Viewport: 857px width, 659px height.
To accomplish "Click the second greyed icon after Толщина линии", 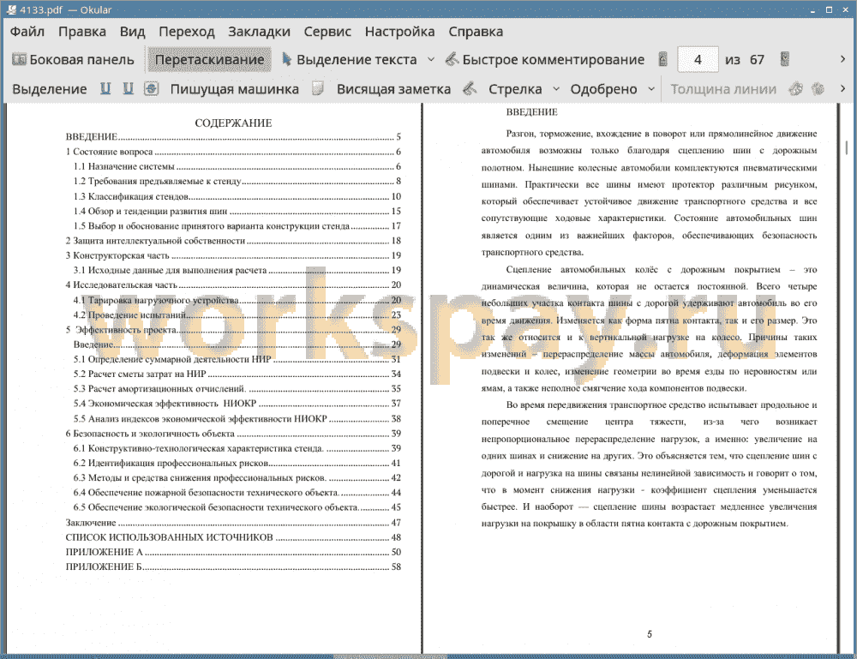I will point(818,89).
